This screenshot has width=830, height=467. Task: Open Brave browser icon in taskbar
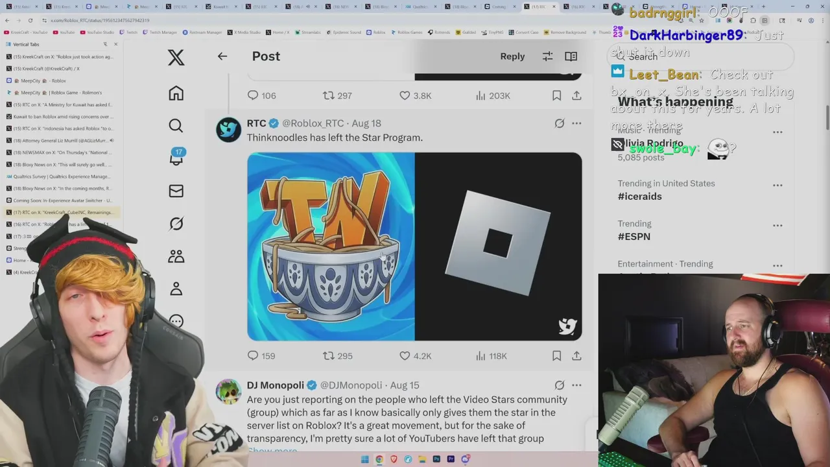pyautogui.click(x=394, y=459)
